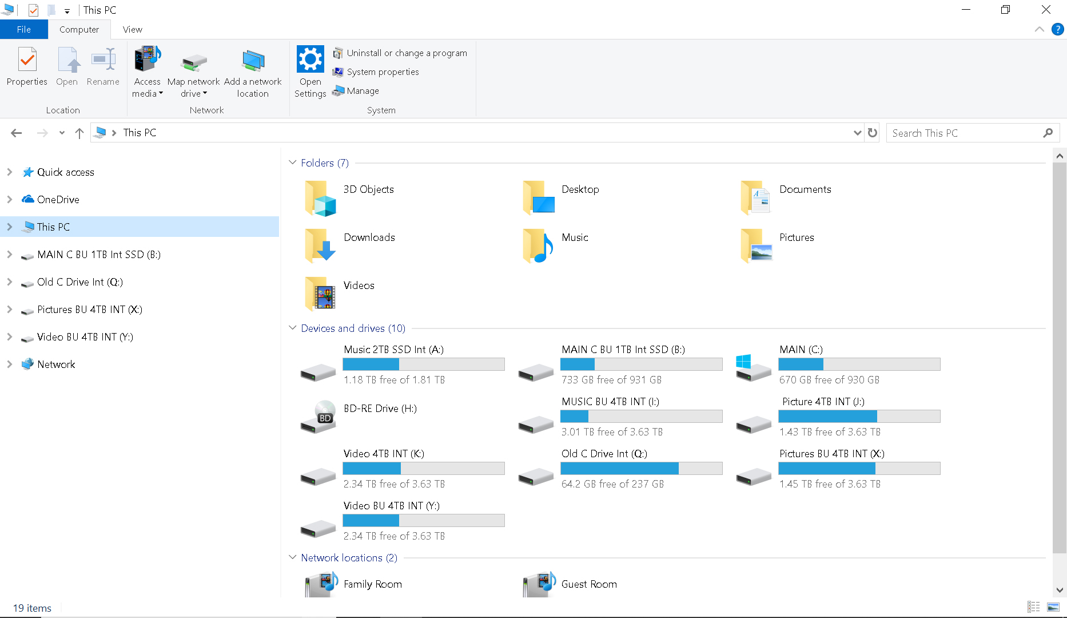The image size is (1067, 618).
Task: Select the Computer ribbon tab
Action: click(79, 29)
